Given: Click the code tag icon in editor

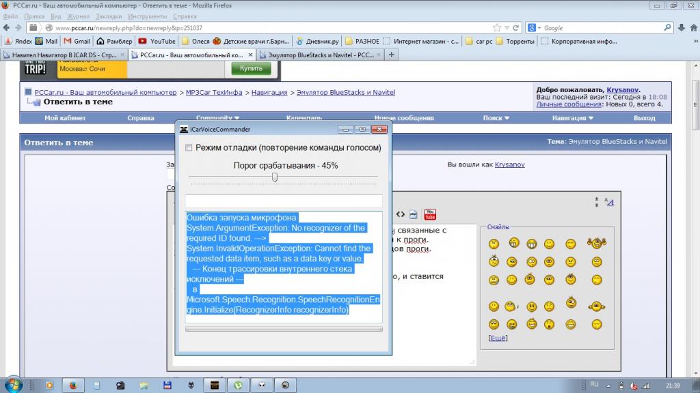Looking at the screenshot, I should 401,215.
